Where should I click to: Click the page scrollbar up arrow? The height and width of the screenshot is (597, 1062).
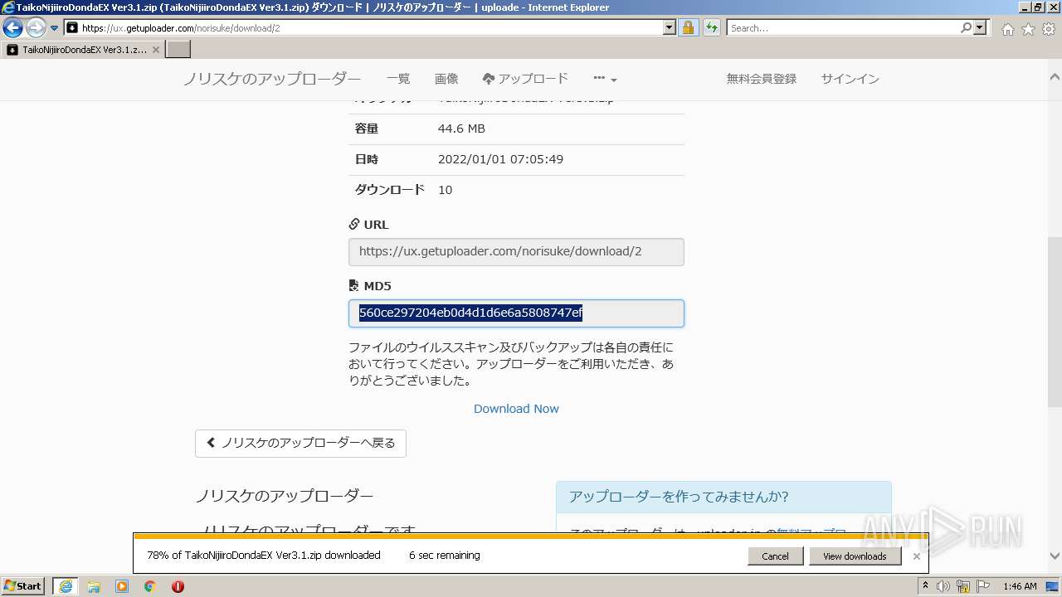[1055, 75]
